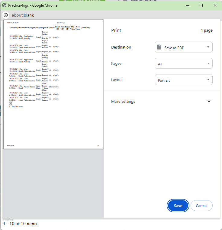Click the Timestamp column header in preview
222x230 pixels.
point(14,28)
